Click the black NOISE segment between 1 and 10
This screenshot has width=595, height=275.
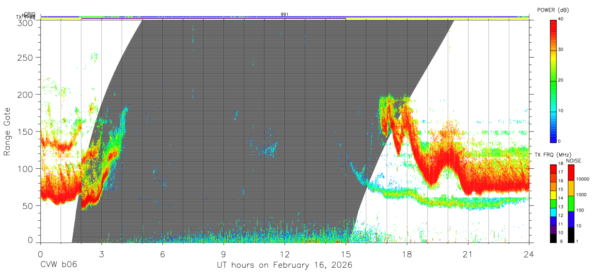pos(571,234)
